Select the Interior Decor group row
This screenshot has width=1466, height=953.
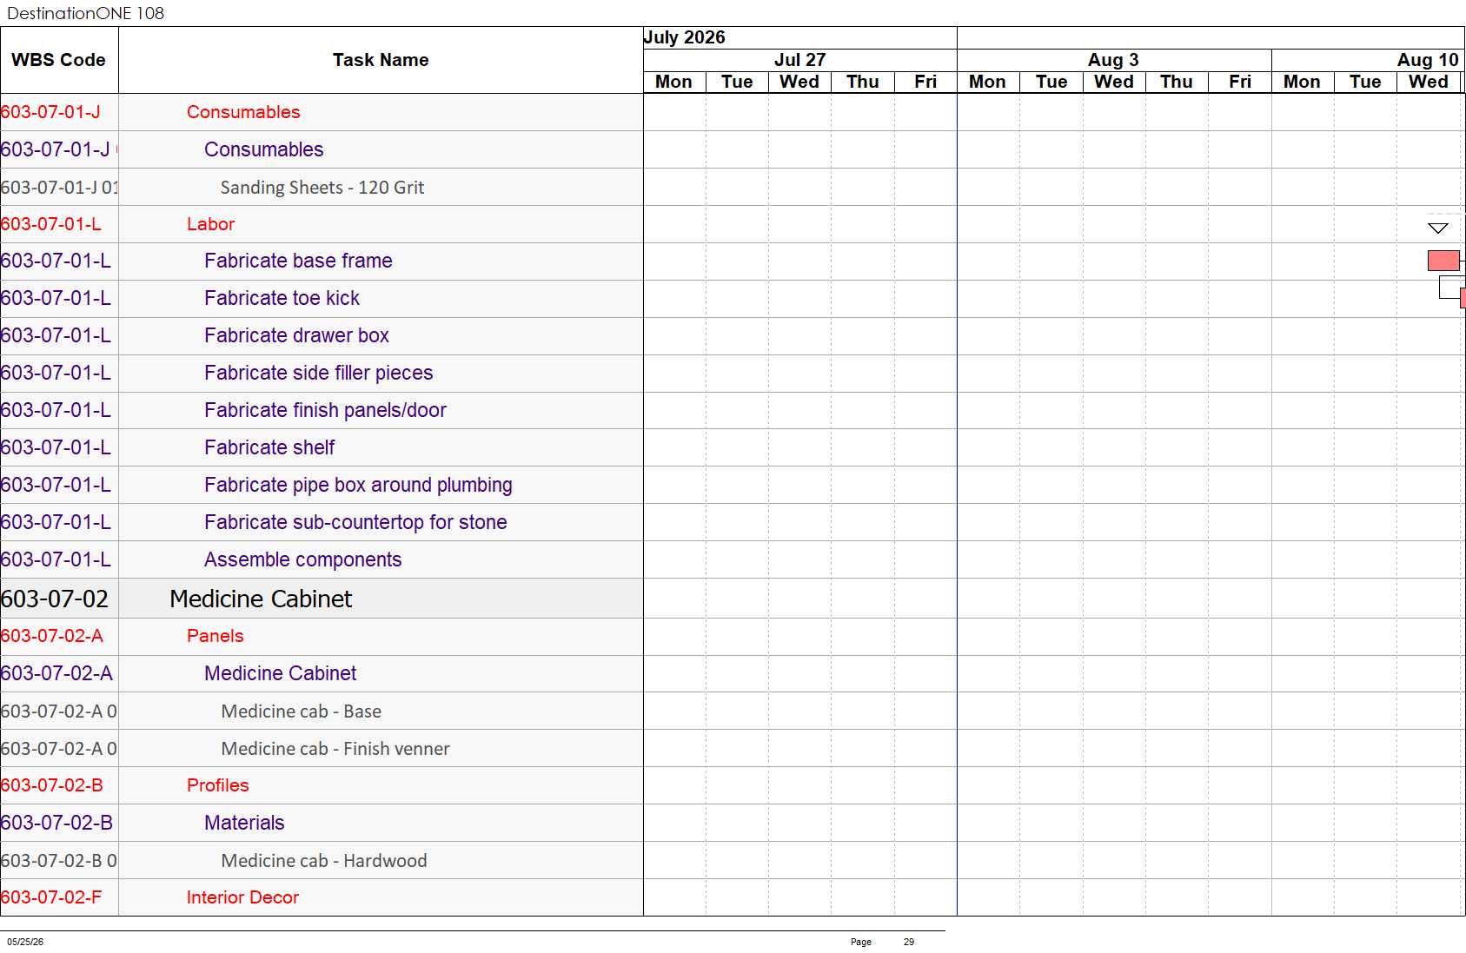pos(322,897)
